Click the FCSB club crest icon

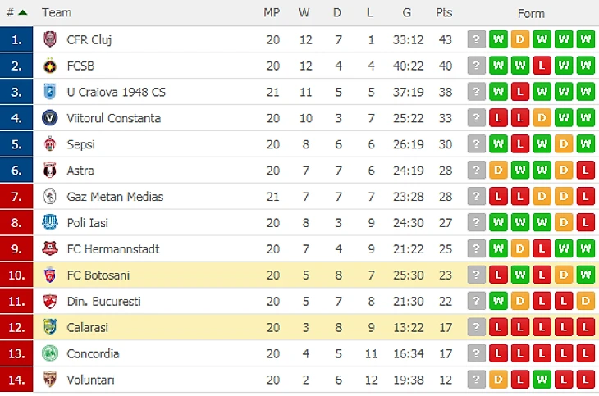point(49,66)
